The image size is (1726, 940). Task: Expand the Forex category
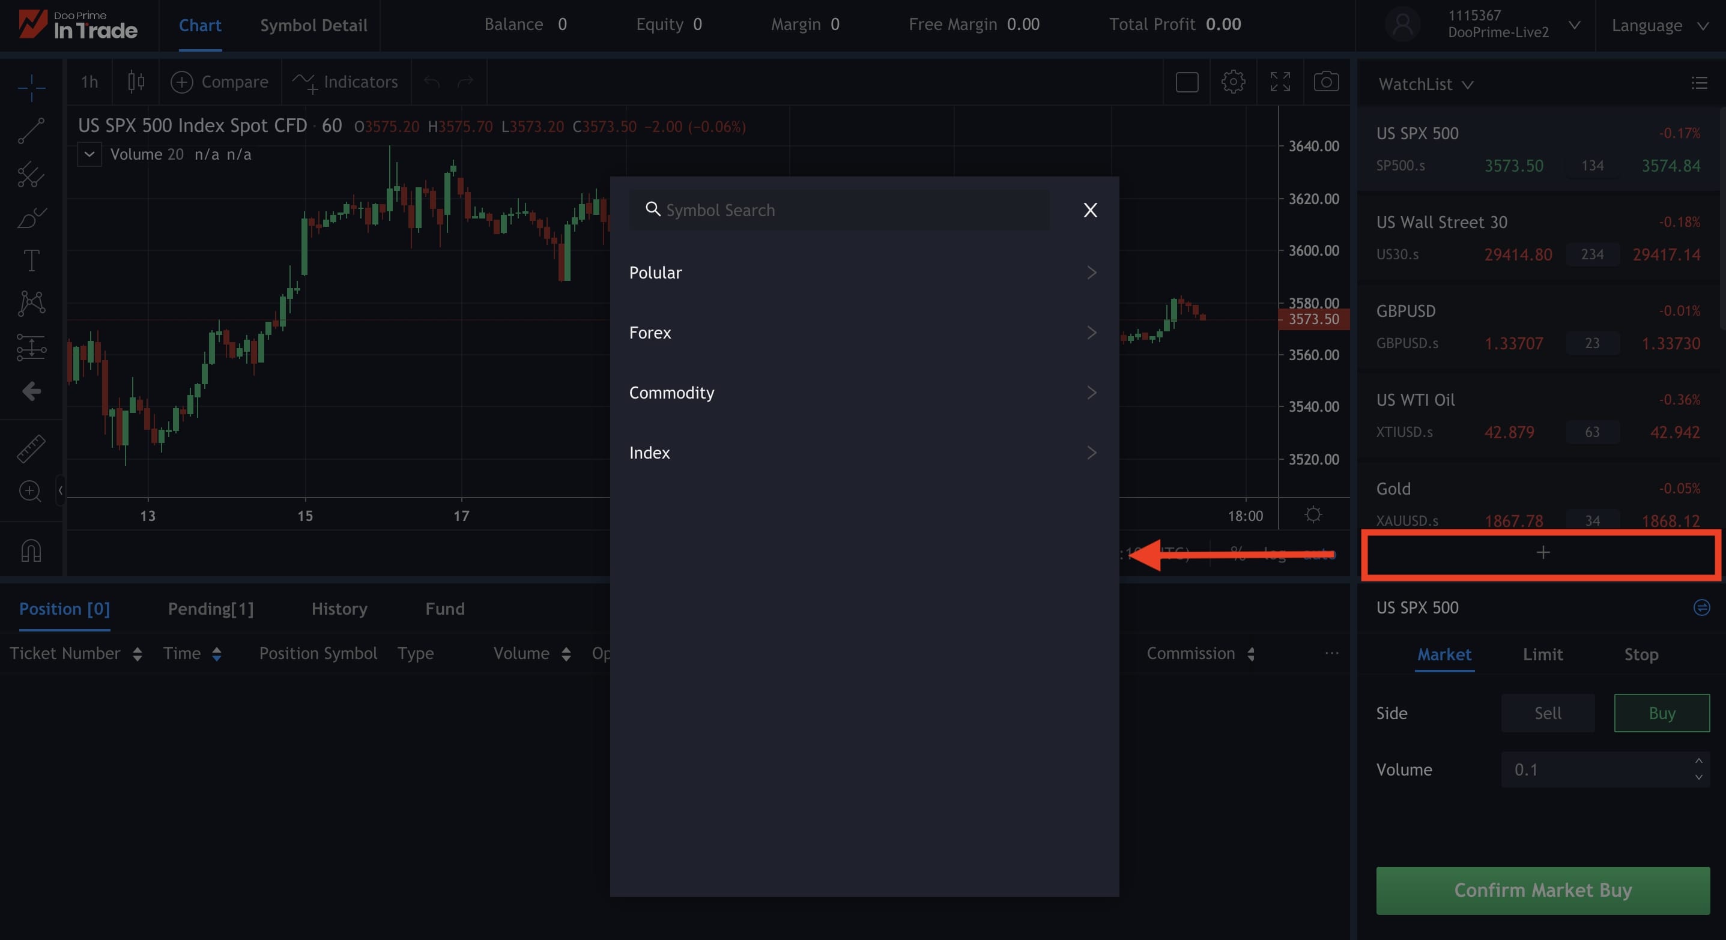click(864, 333)
